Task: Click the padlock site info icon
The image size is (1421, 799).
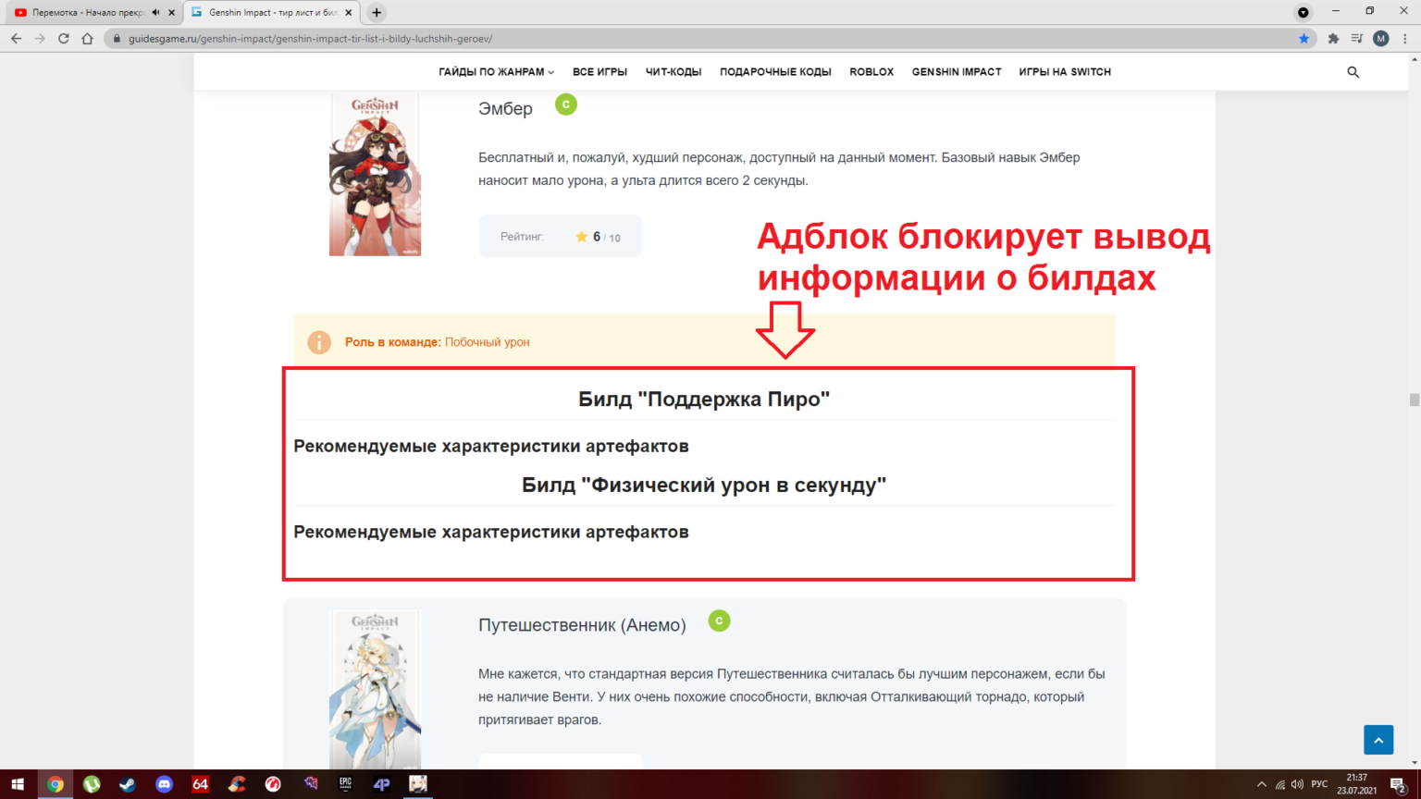Action: tap(116, 39)
